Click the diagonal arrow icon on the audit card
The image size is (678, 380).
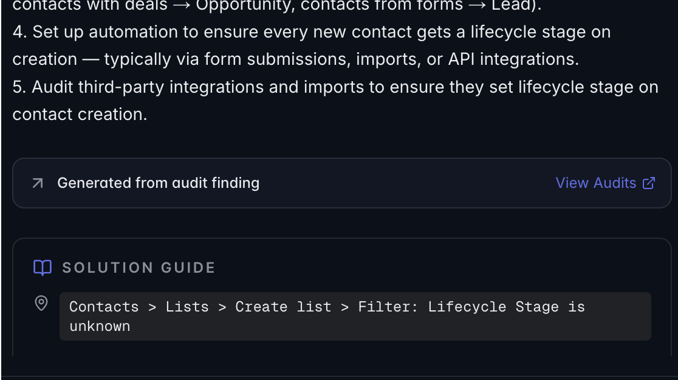point(38,183)
